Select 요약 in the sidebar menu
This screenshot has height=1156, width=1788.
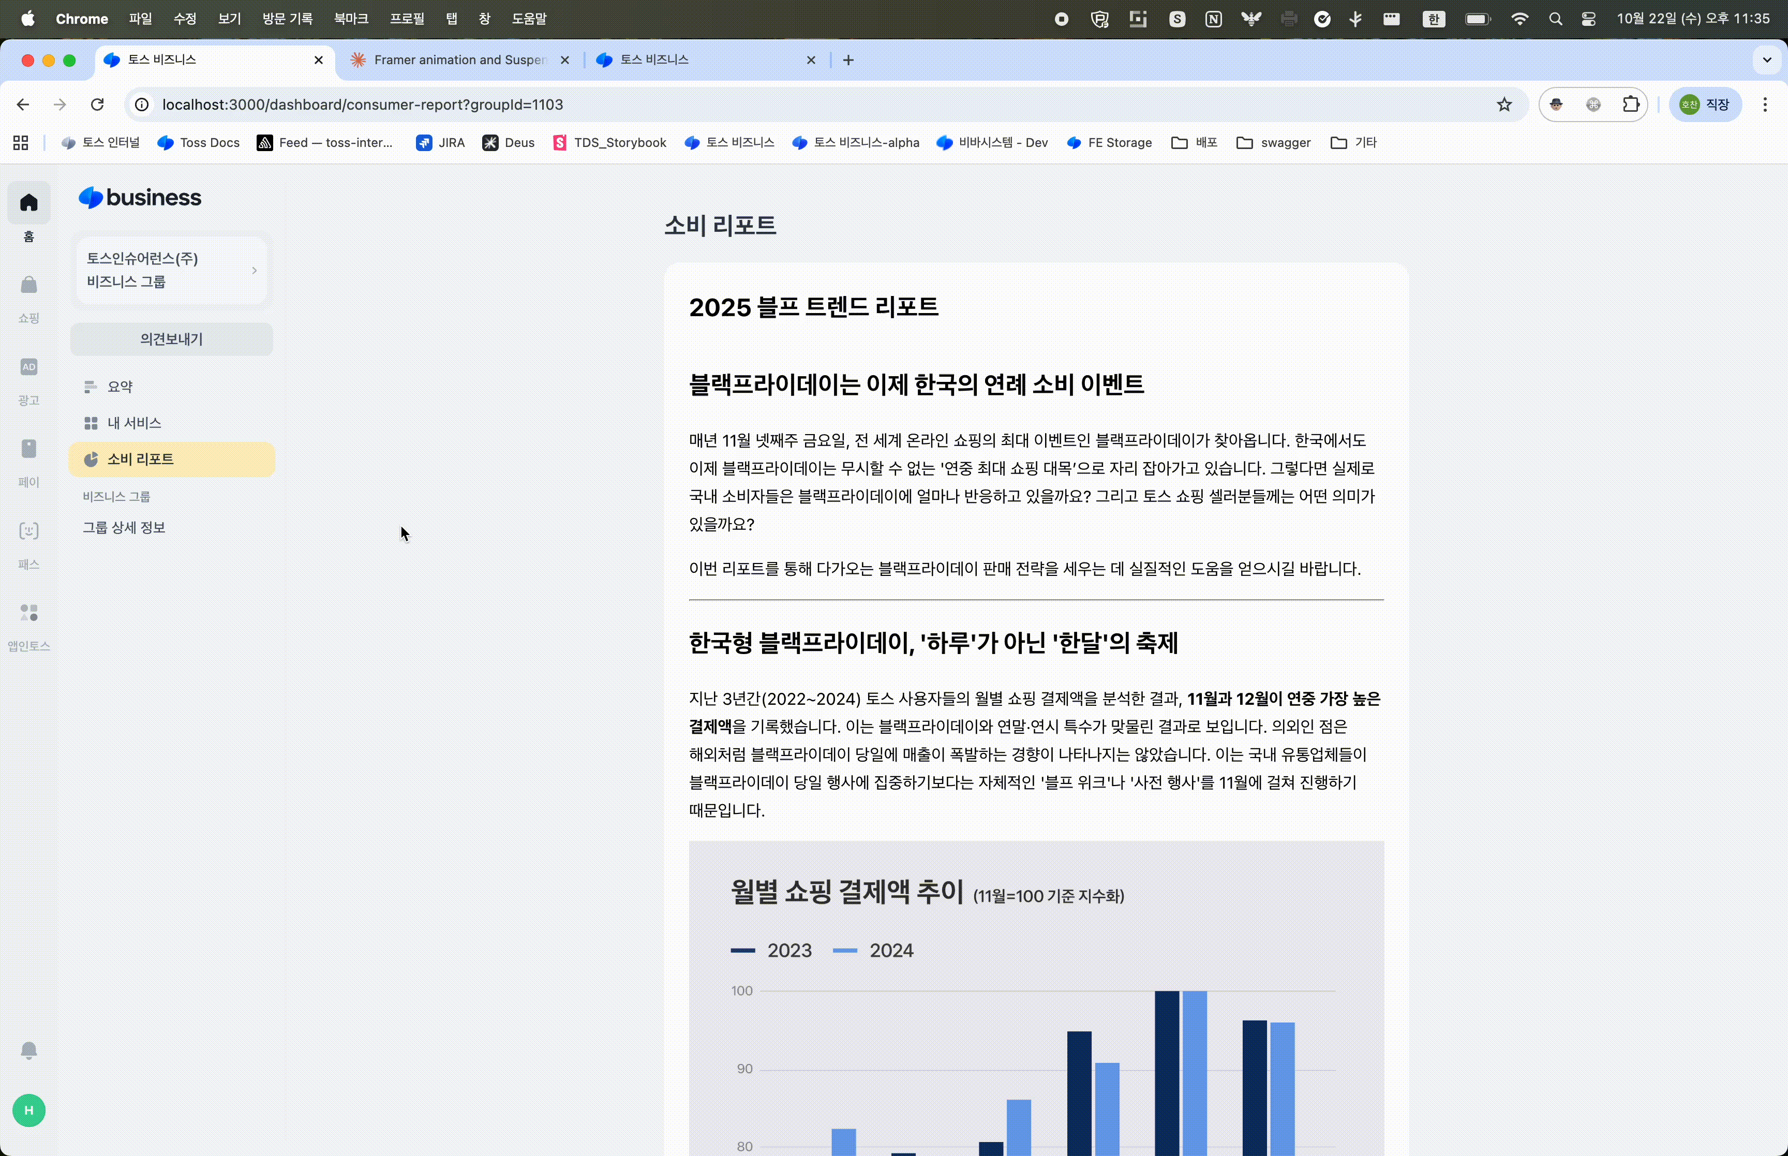(120, 387)
